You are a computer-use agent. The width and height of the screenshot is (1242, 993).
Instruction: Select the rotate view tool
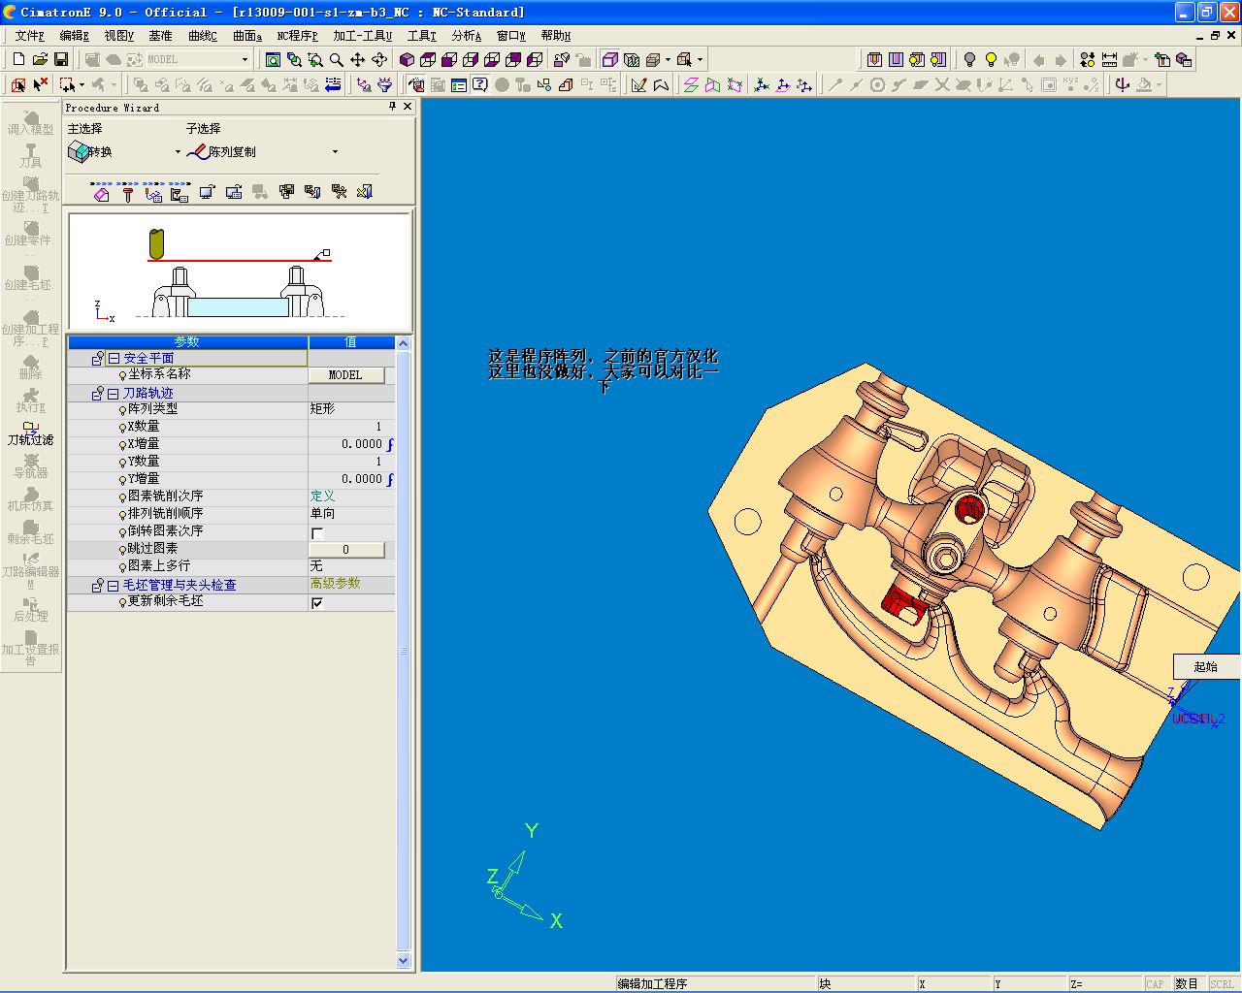tap(379, 60)
